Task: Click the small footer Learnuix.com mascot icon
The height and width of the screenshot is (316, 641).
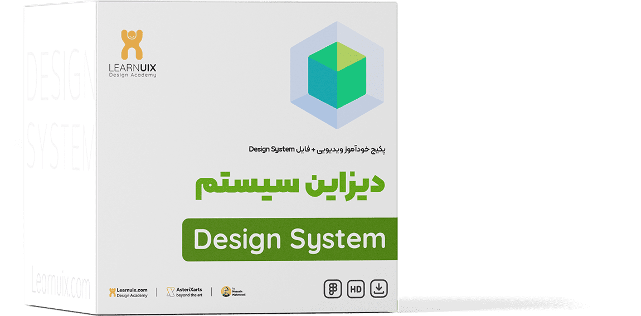Action: pos(112,292)
